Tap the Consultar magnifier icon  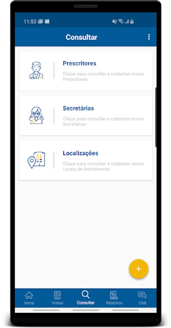coord(86,294)
